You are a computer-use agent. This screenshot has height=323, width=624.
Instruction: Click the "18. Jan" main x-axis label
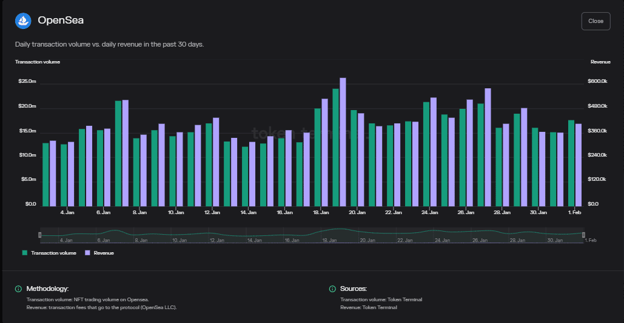321,213
